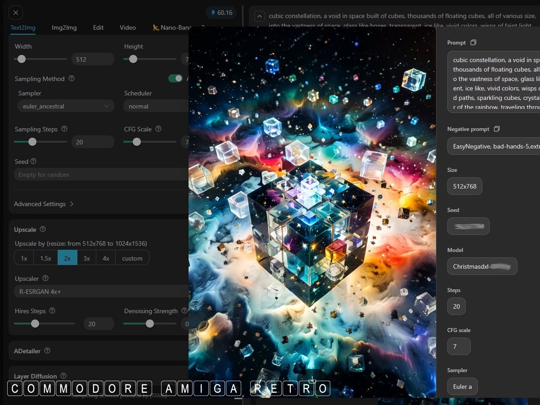Select the 4x upscale option
The height and width of the screenshot is (405, 540).
(106, 258)
